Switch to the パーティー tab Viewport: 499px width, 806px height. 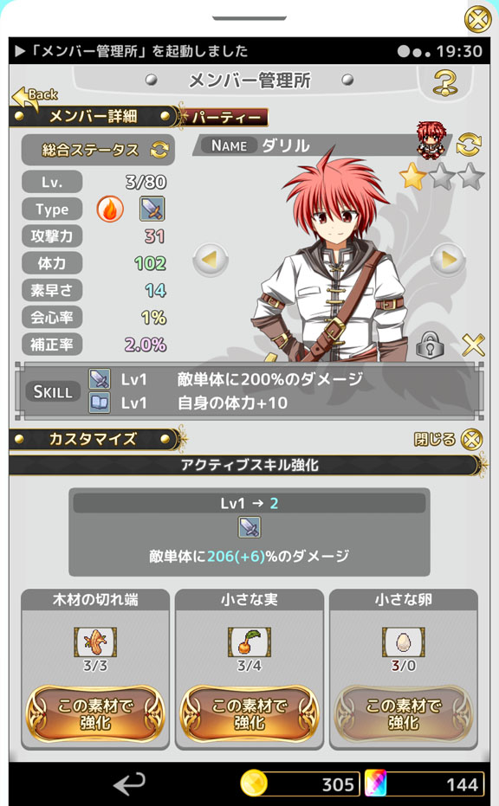[225, 117]
